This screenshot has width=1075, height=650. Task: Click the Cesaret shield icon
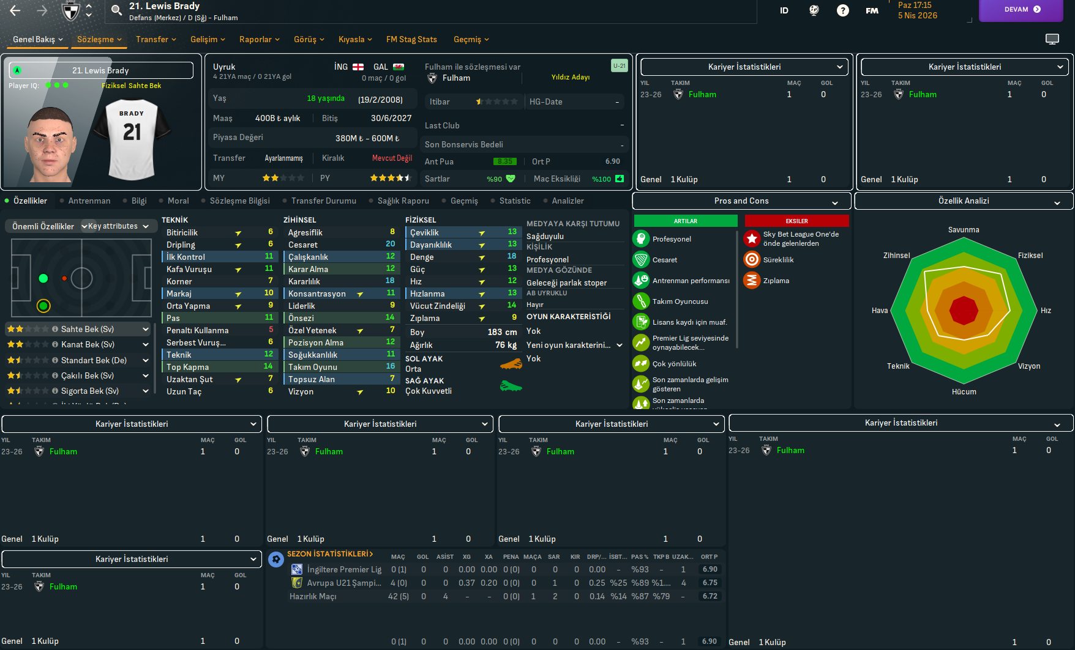point(641,260)
